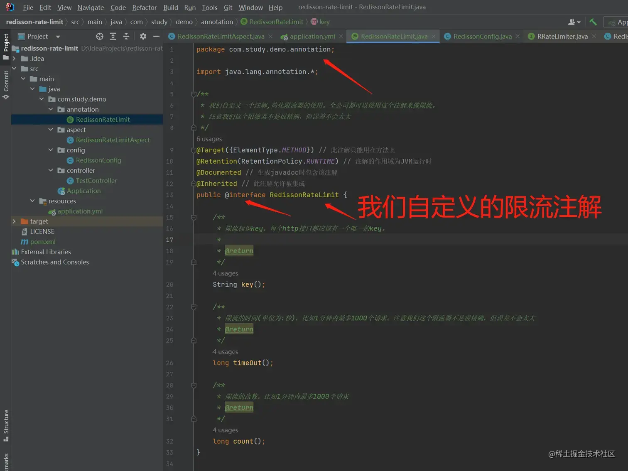Select RedissonRateLimit in project tree

pyautogui.click(x=103, y=120)
